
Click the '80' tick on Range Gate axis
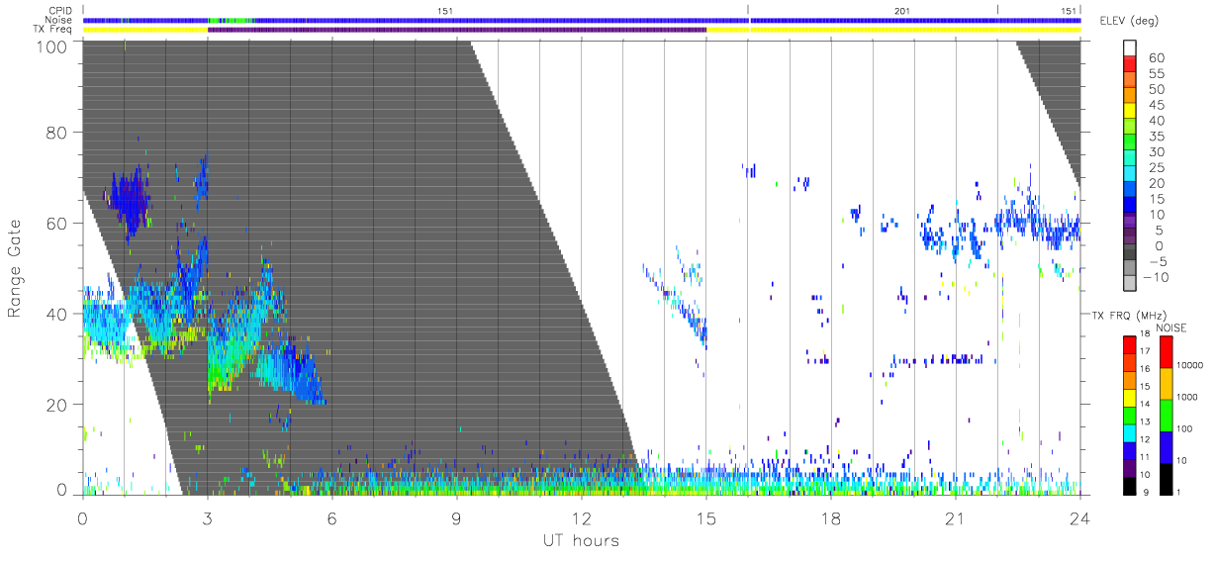coord(56,134)
